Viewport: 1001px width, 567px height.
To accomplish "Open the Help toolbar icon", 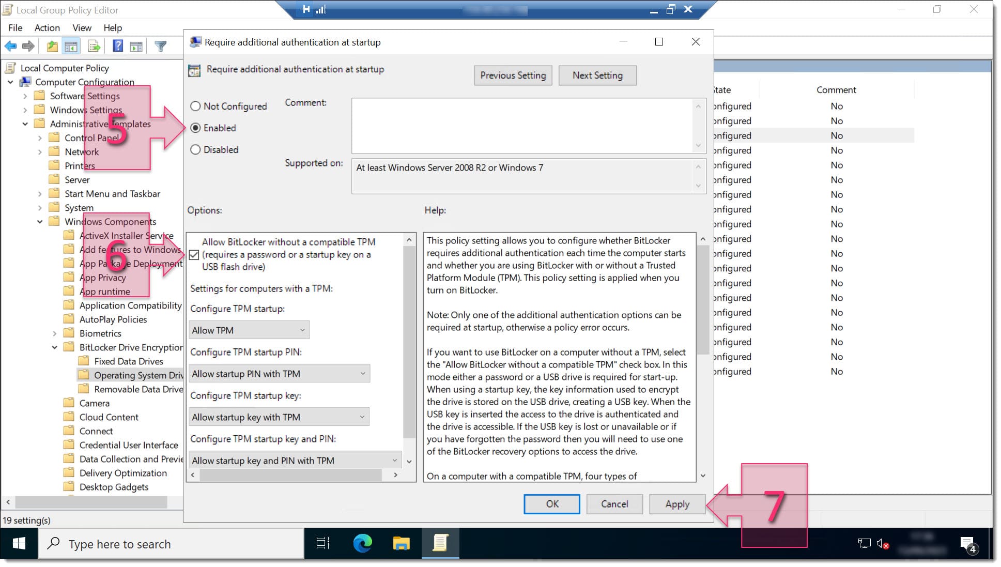I will pyautogui.click(x=118, y=47).
